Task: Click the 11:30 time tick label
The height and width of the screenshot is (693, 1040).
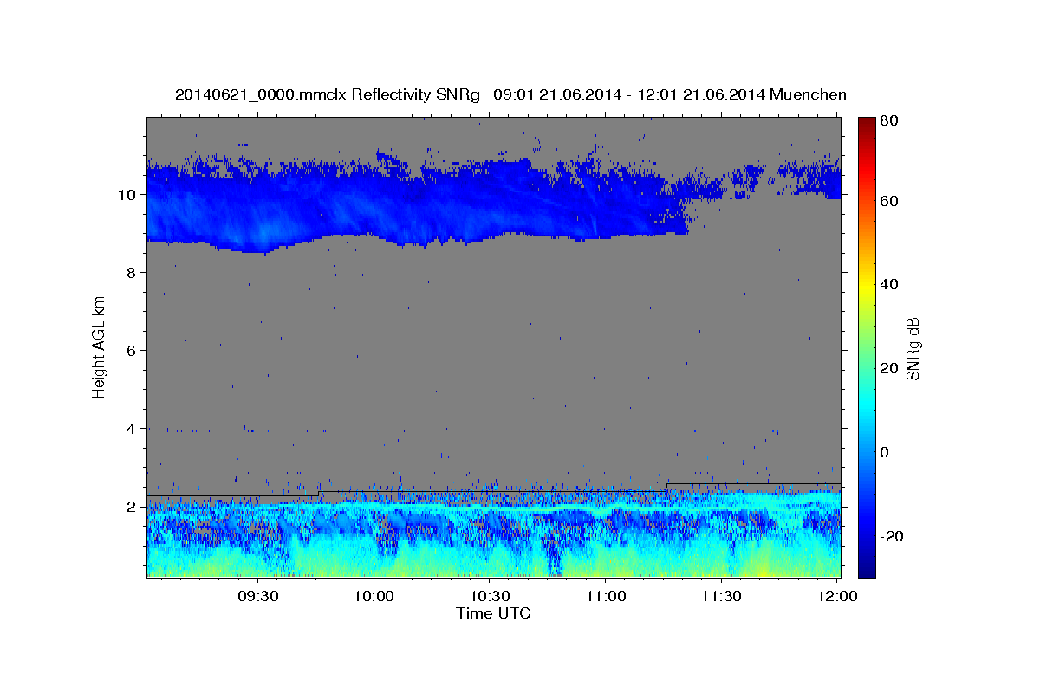Action: pyautogui.click(x=720, y=596)
